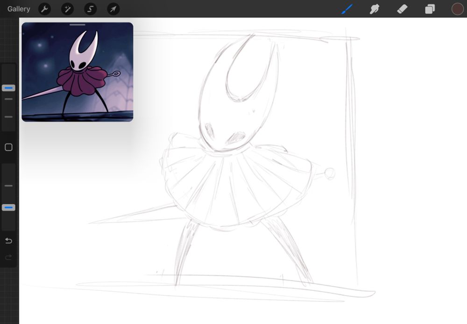Image resolution: width=467 pixels, height=324 pixels.
Task: Adjust the brush opacity slider handle
Action: [8, 207]
